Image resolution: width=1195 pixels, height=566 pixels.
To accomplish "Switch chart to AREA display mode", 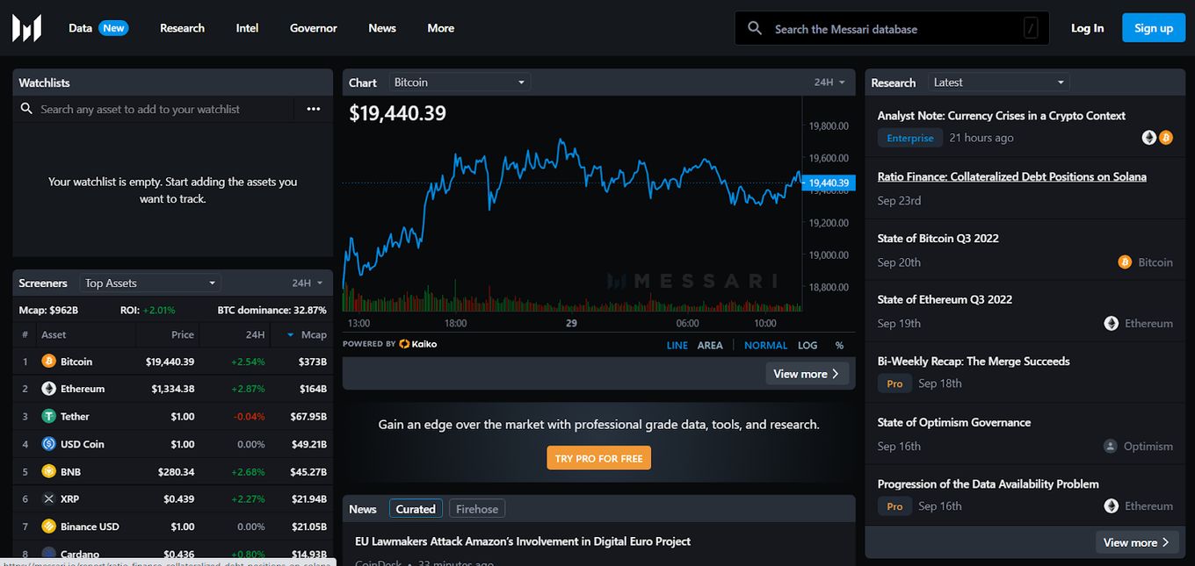I will tap(710, 346).
